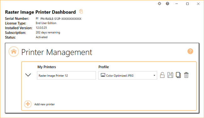Expand the chevron beside Raster Image Printer 12

tap(28, 75)
